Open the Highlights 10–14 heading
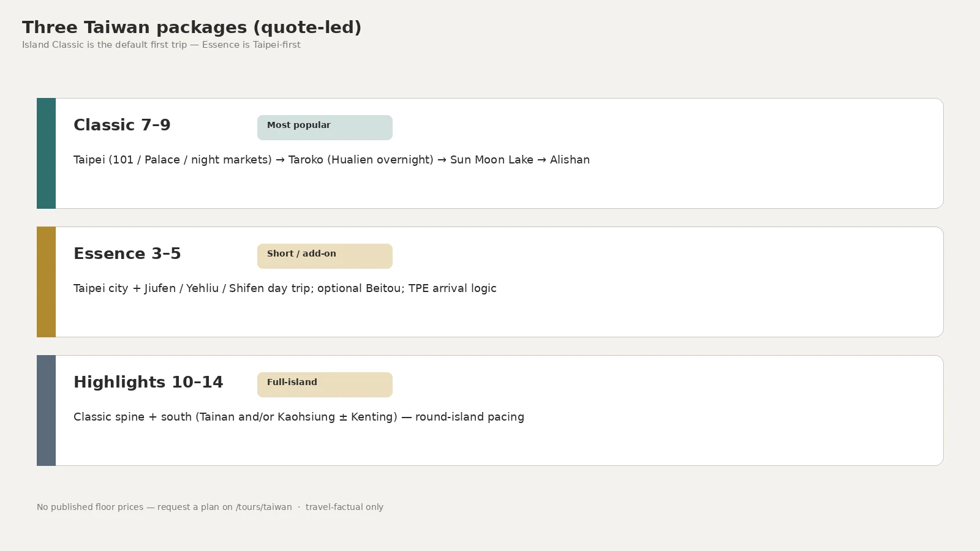Image resolution: width=980 pixels, height=551 pixels. pos(148,382)
